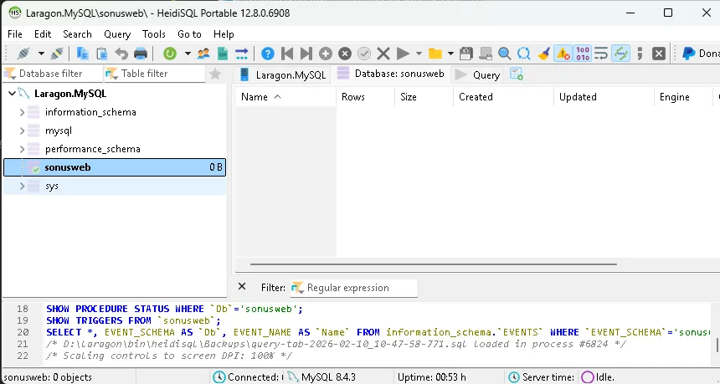
Task: Toggle the binary 100/010 display button
Action: [x=583, y=54]
